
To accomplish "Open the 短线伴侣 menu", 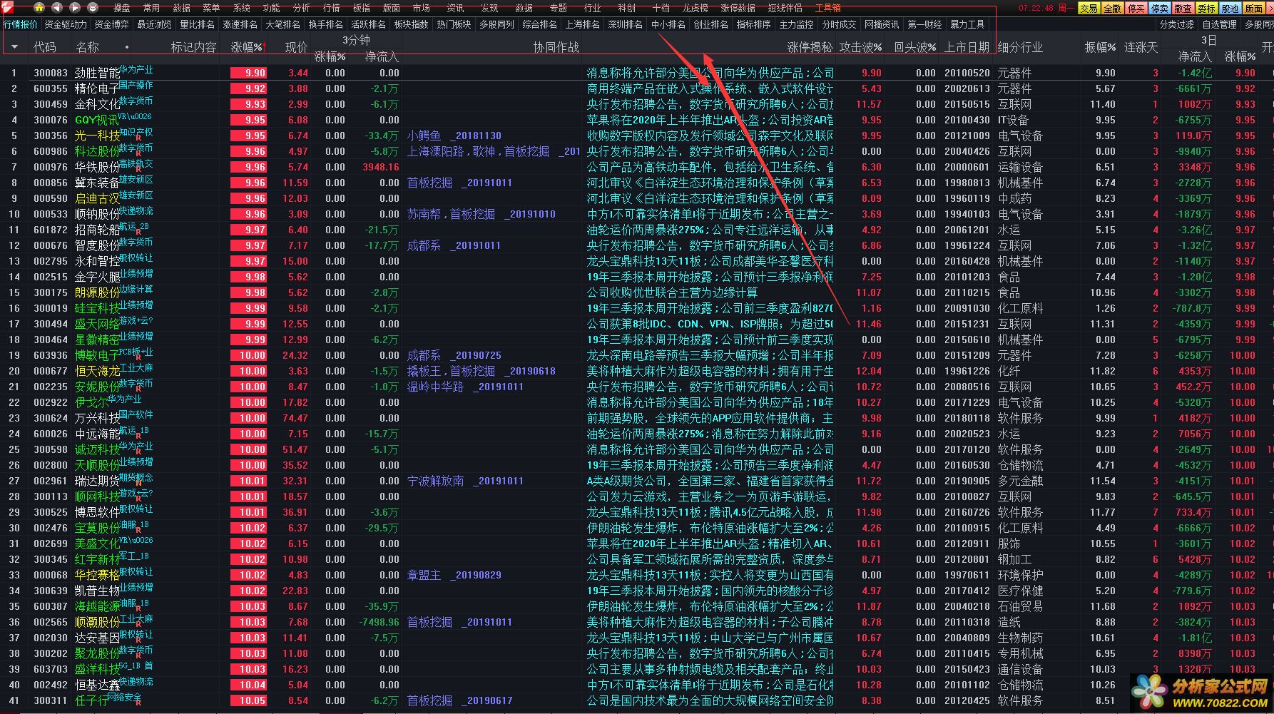I will (x=785, y=9).
